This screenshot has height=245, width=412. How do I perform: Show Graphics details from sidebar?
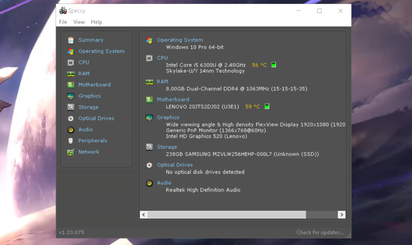pyautogui.click(x=89, y=96)
